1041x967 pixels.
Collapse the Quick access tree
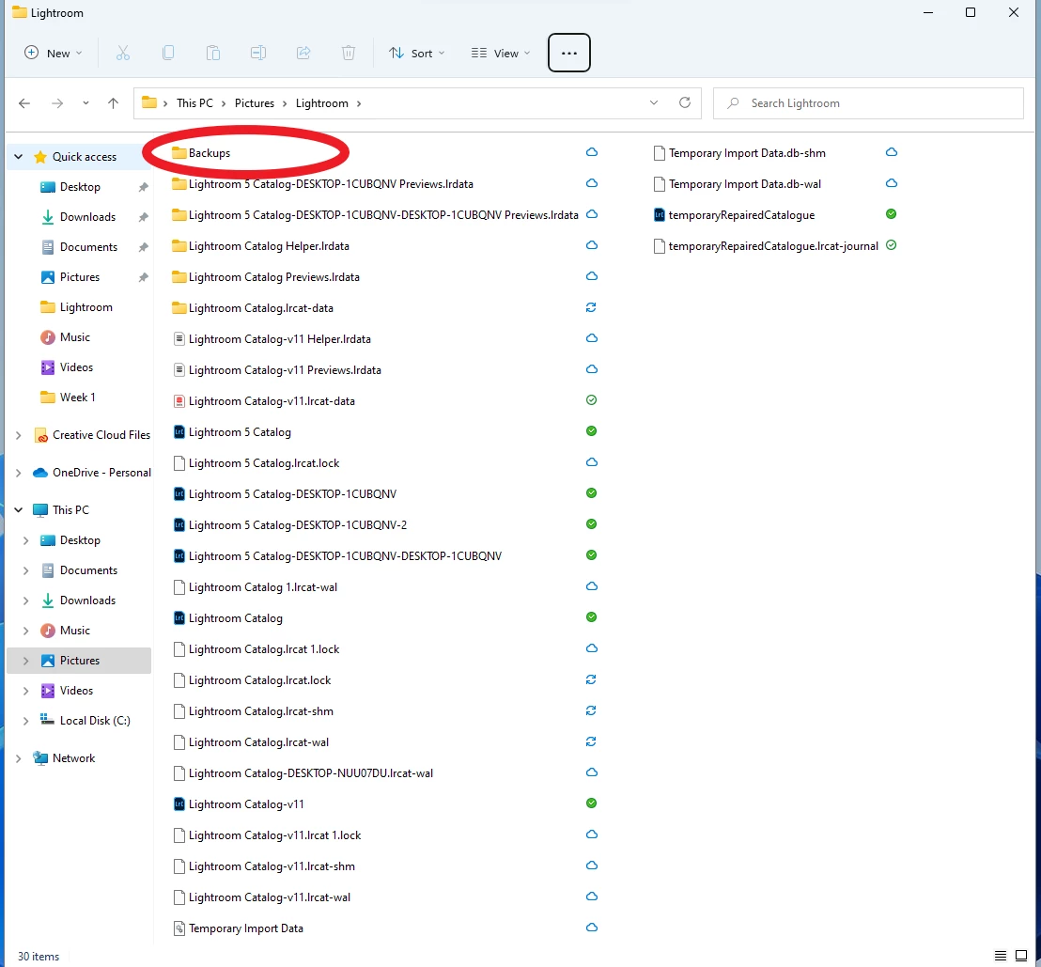(x=19, y=157)
